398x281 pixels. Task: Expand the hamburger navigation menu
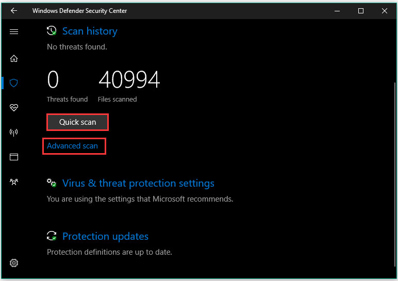click(14, 32)
